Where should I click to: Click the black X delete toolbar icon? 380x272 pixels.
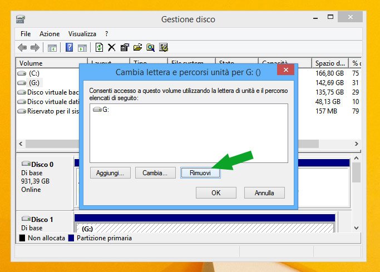(112, 47)
